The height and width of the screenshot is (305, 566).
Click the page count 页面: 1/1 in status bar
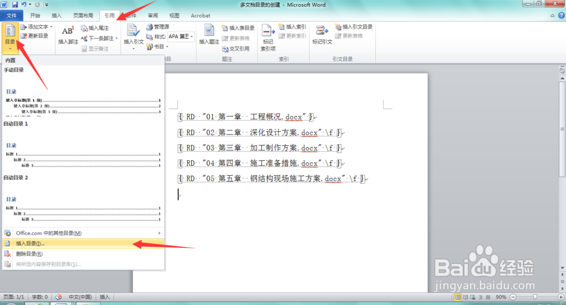(x=14, y=297)
